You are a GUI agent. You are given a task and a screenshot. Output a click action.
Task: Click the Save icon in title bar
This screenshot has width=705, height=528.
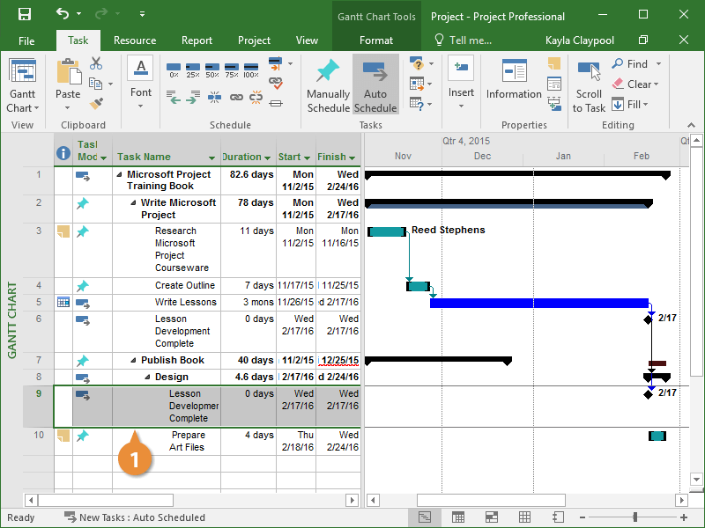click(x=24, y=15)
